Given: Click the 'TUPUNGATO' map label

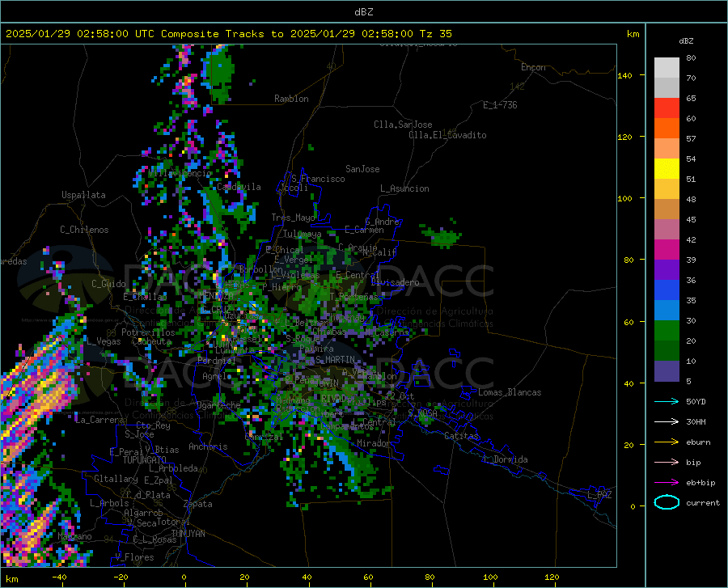Looking at the screenshot, I should [145, 460].
